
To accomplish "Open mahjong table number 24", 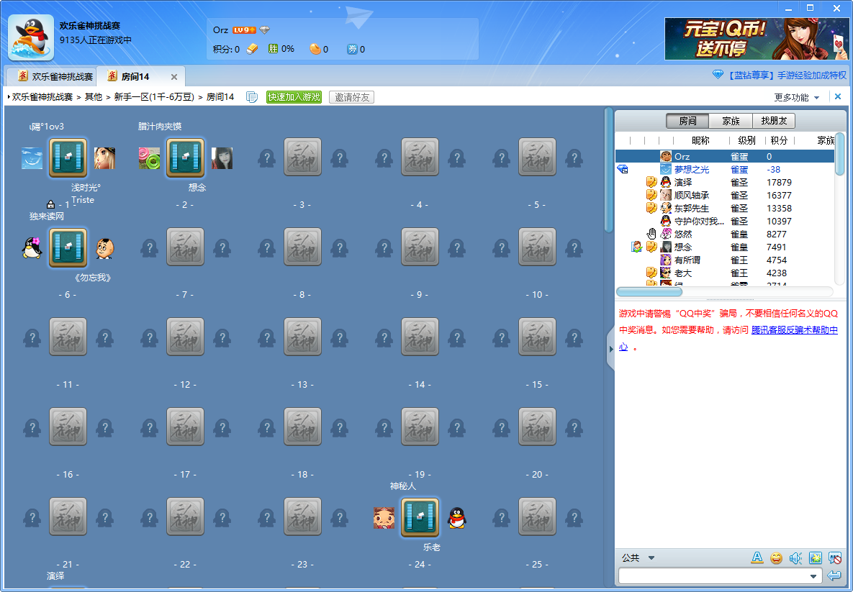I will click(x=420, y=517).
